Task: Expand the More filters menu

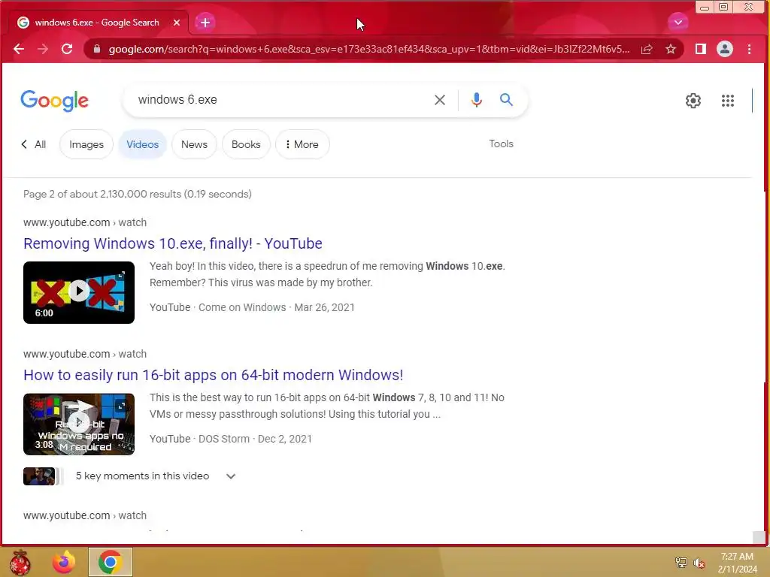Action: (302, 145)
